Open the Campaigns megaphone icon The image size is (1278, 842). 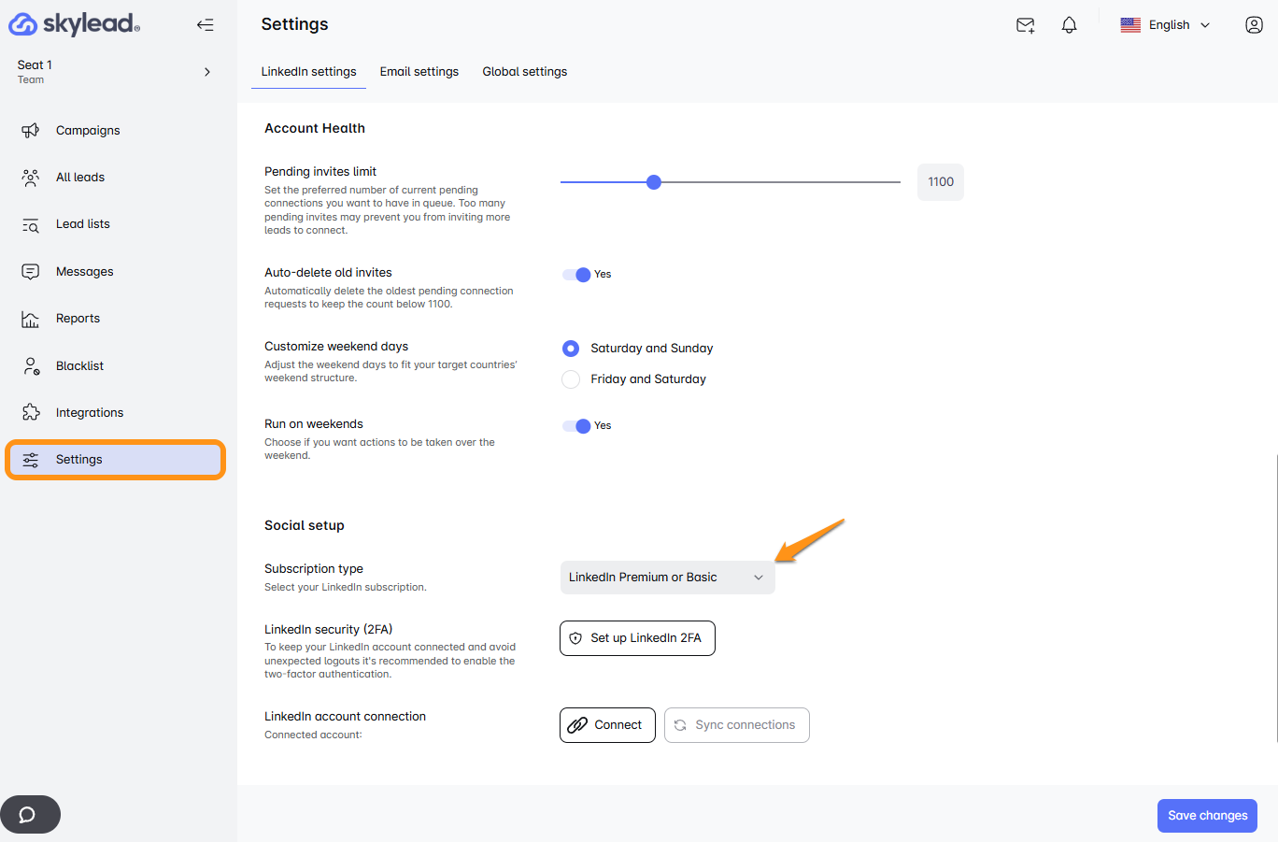(x=31, y=131)
